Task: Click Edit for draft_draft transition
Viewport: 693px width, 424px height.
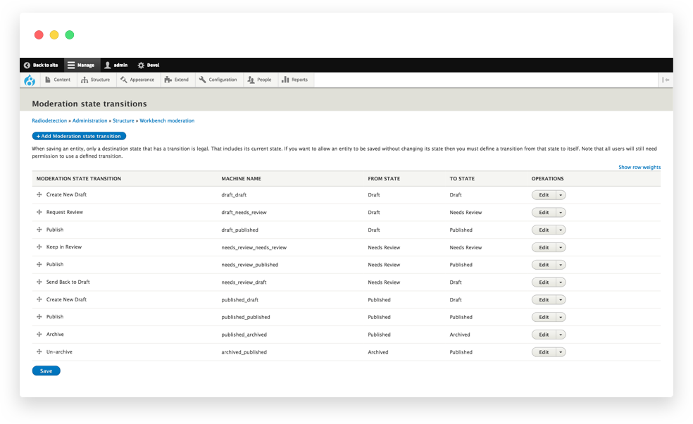Action: [x=544, y=195]
